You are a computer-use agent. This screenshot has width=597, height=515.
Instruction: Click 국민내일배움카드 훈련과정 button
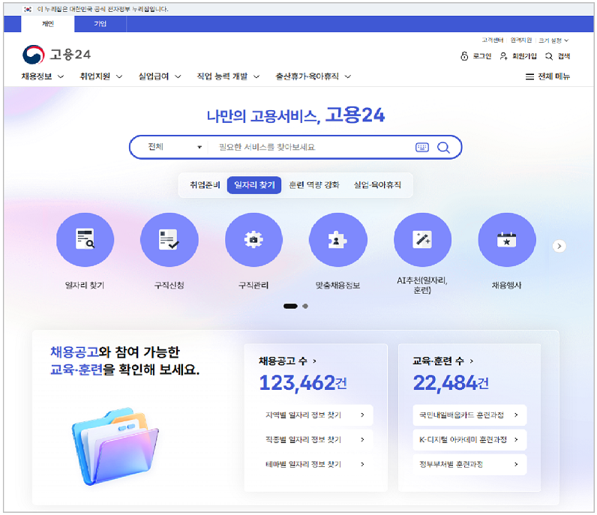pyautogui.click(x=469, y=415)
